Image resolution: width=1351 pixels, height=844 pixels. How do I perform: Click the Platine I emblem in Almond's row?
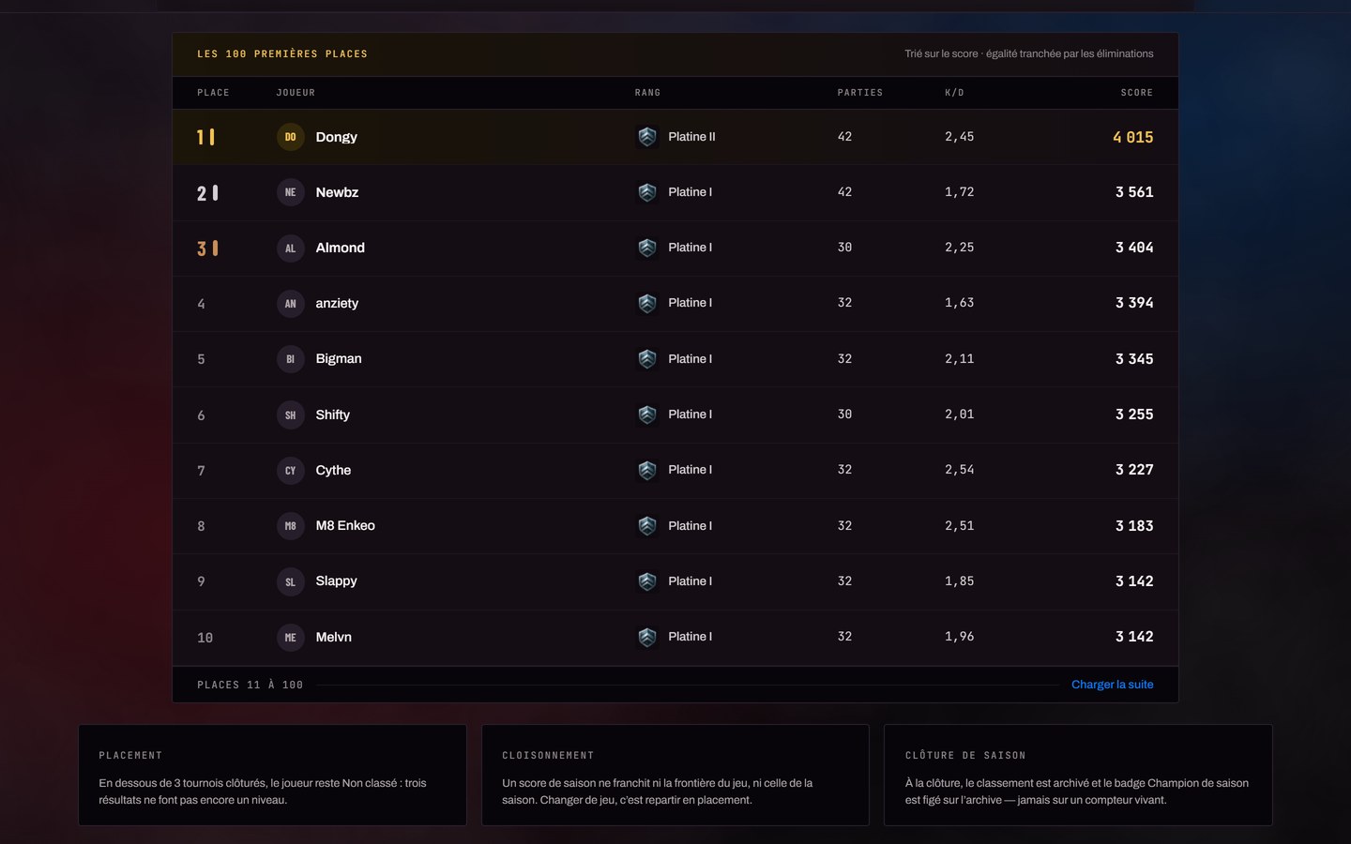click(x=647, y=248)
